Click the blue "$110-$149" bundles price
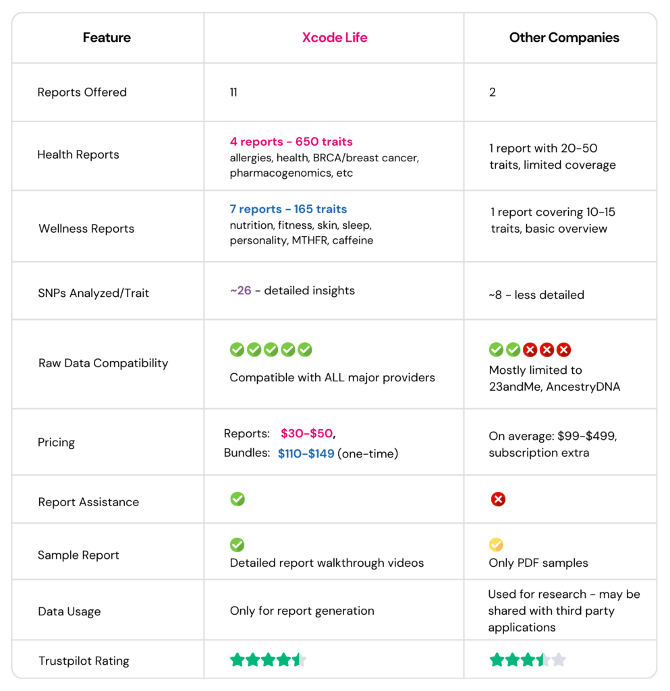 coord(306,453)
